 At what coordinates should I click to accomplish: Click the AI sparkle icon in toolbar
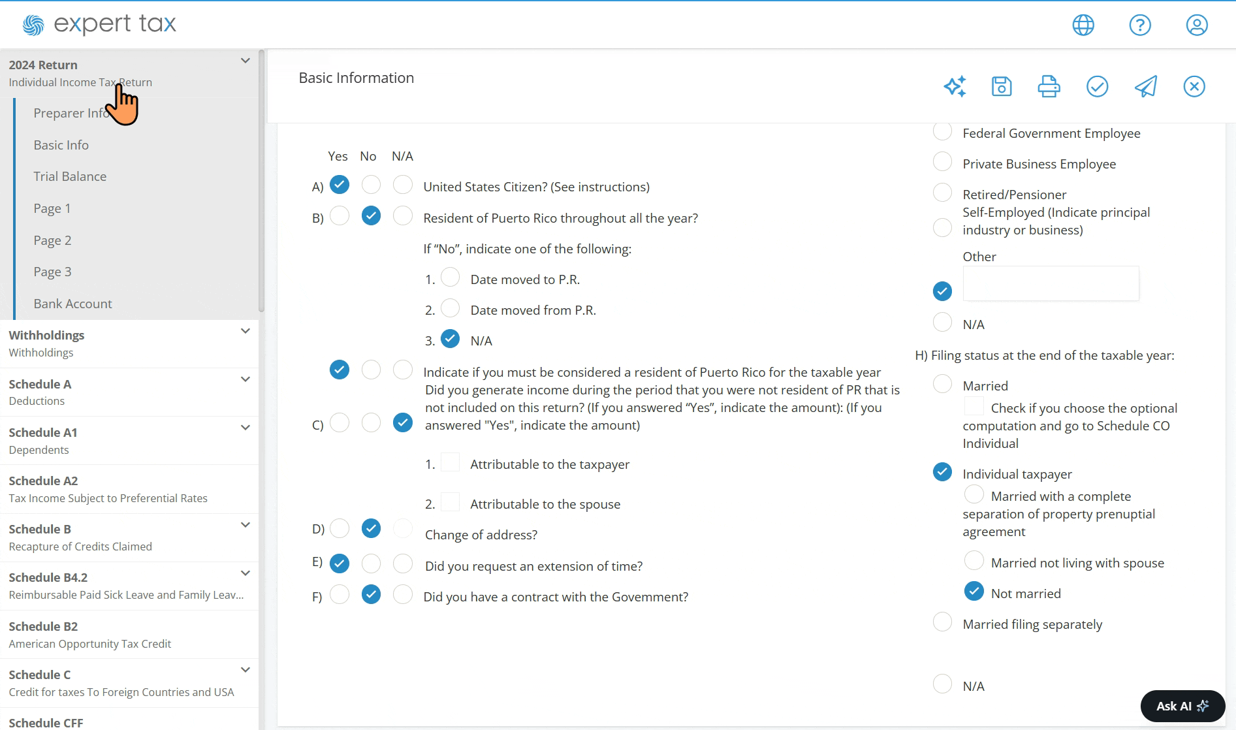point(955,86)
